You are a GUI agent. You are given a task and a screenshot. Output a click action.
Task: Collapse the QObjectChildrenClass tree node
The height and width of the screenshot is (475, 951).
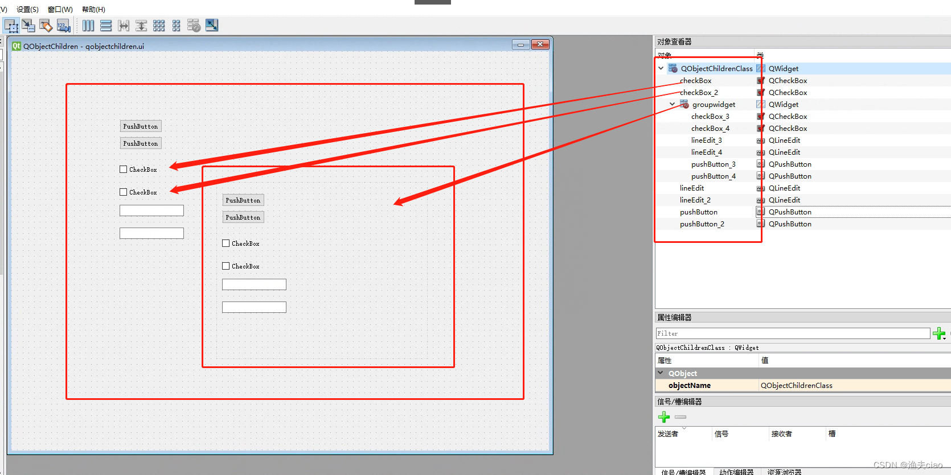pos(661,68)
